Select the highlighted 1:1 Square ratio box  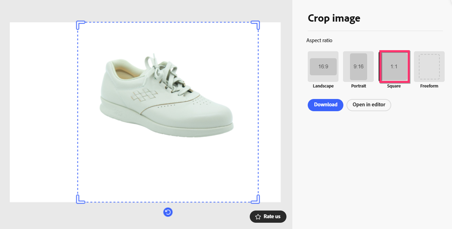pos(394,67)
